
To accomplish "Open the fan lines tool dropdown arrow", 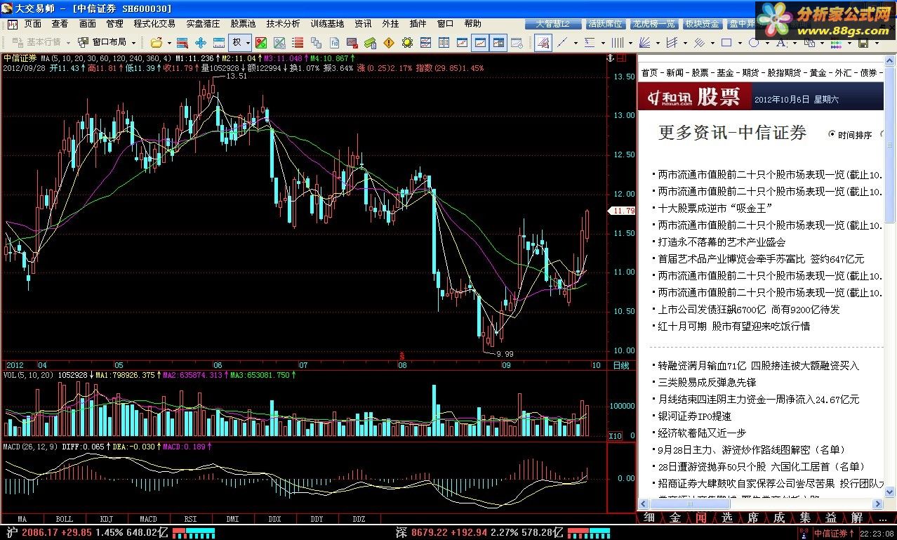I will (658, 43).
